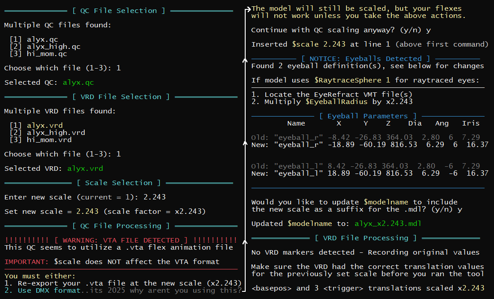Select the "[1] alyx.vrd" list entry

click(36, 126)
